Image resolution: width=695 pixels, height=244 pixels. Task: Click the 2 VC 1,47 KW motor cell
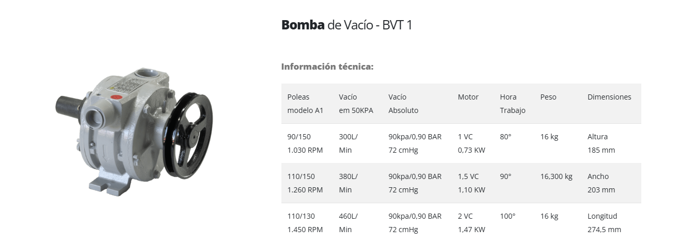pos(471,223)
